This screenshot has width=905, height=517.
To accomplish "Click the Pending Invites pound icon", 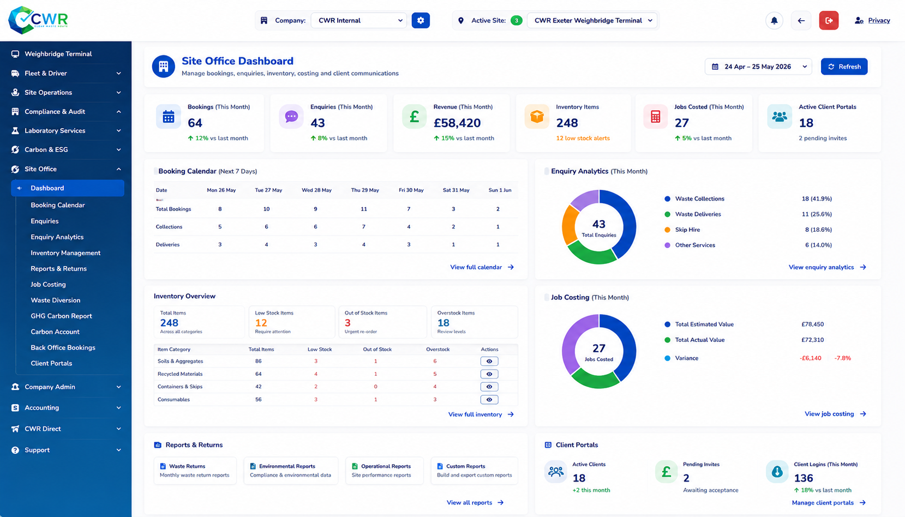I will point(666,472).
